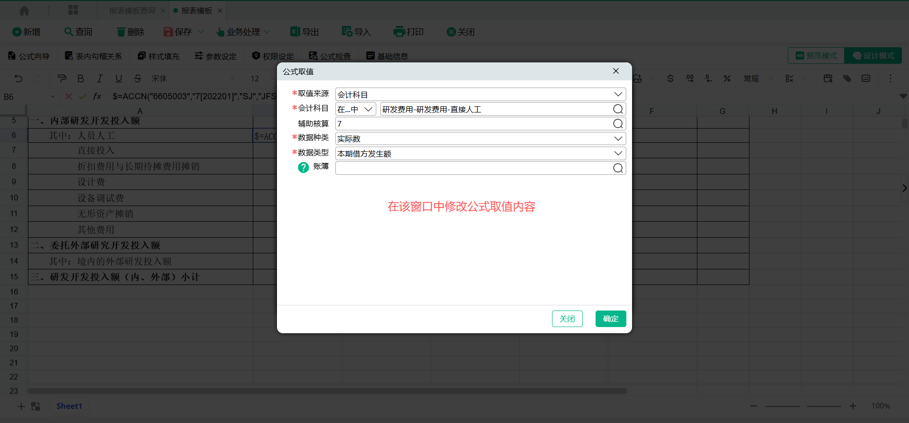Click the search icon in 辅助核算 field
Screen dimensions: 909x423
[x=618, y=124]
